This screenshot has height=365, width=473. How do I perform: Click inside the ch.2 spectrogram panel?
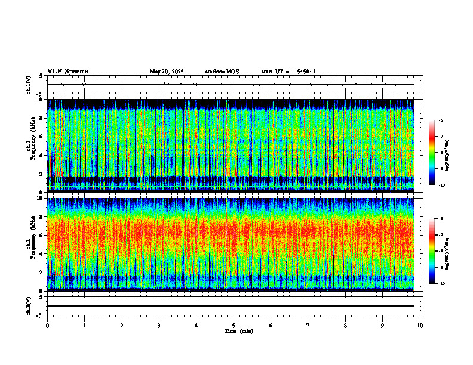click(x=231, y=245)
